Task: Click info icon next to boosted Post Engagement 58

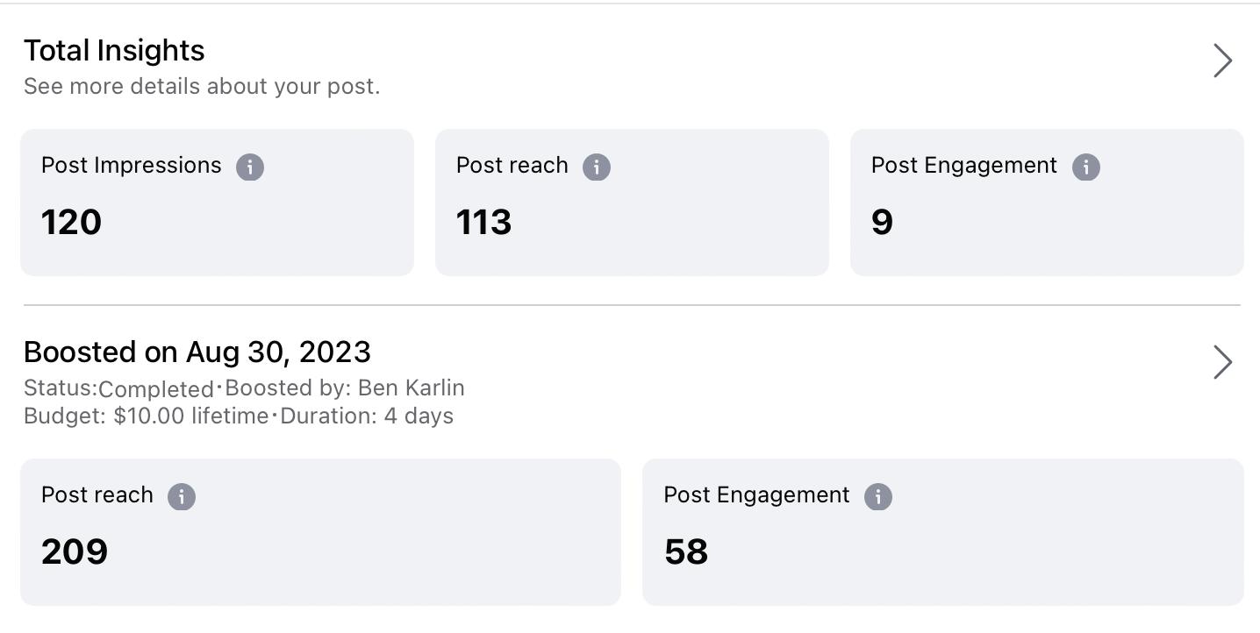Action: (x=878, y=496)
